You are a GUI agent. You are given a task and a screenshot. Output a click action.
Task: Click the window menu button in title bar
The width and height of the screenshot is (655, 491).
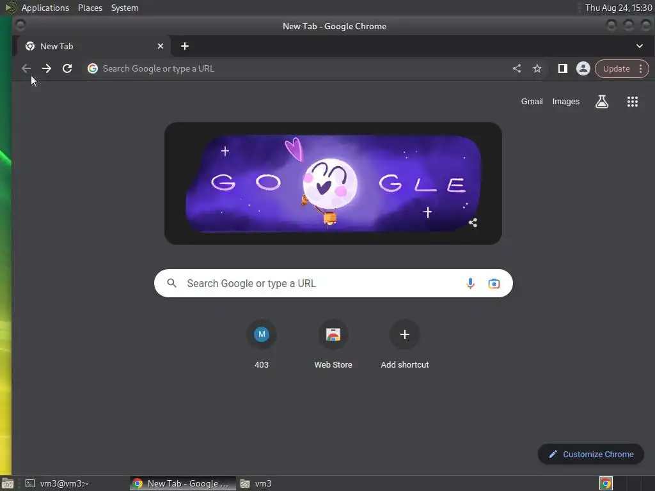pos(20,26)
